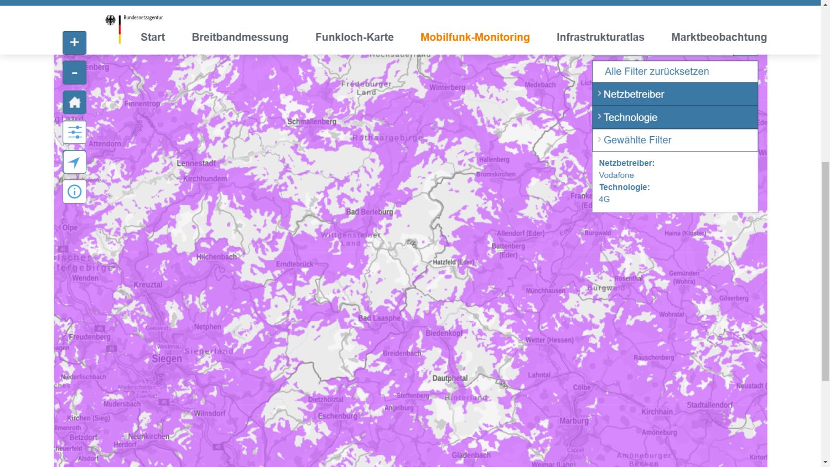
Task: Collapse the Gewählte Filter section
Action: (x=675, y=140)
